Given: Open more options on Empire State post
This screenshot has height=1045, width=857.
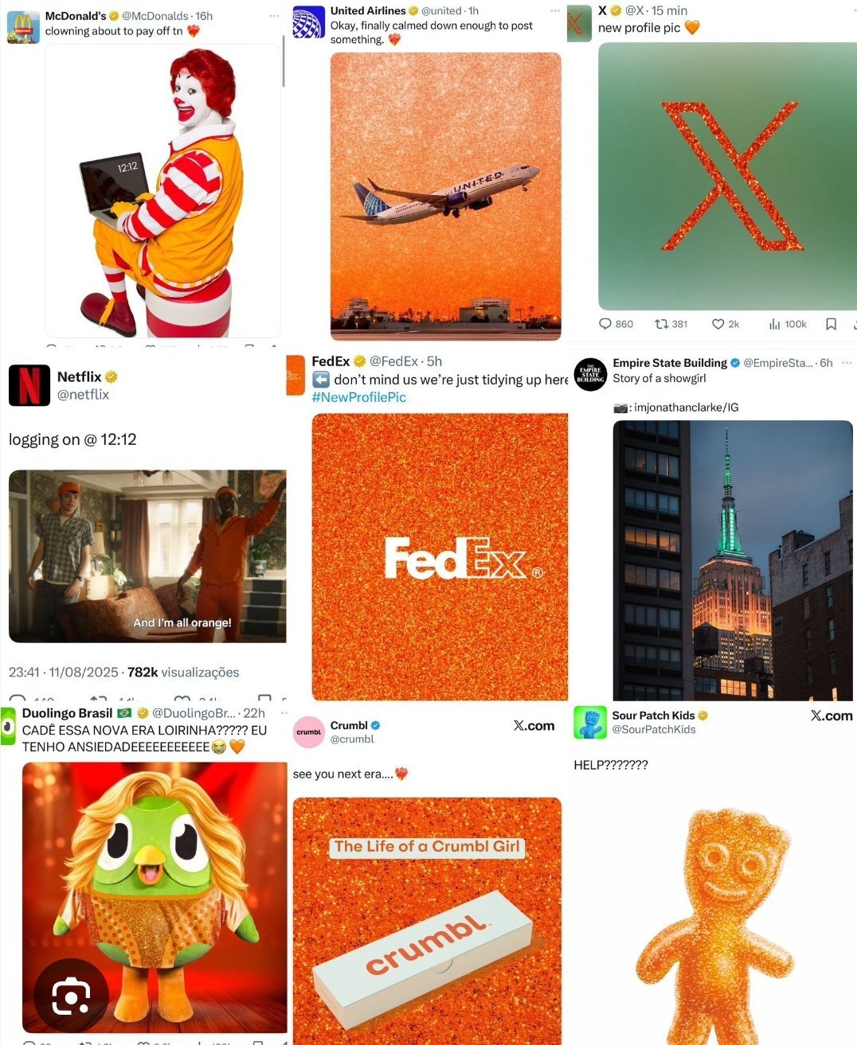Looking at the screenshot, I should [x=847, y=363].
